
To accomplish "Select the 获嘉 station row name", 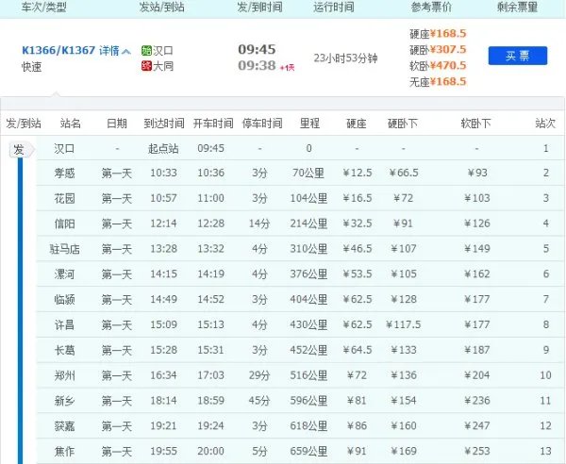I will tap(64, 426).
